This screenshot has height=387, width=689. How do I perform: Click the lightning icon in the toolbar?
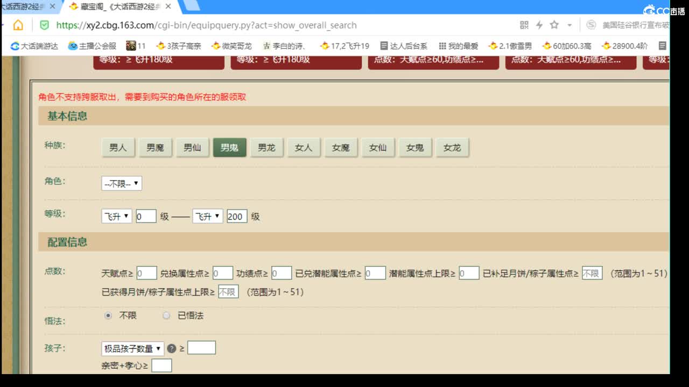(x=538, y=25)
